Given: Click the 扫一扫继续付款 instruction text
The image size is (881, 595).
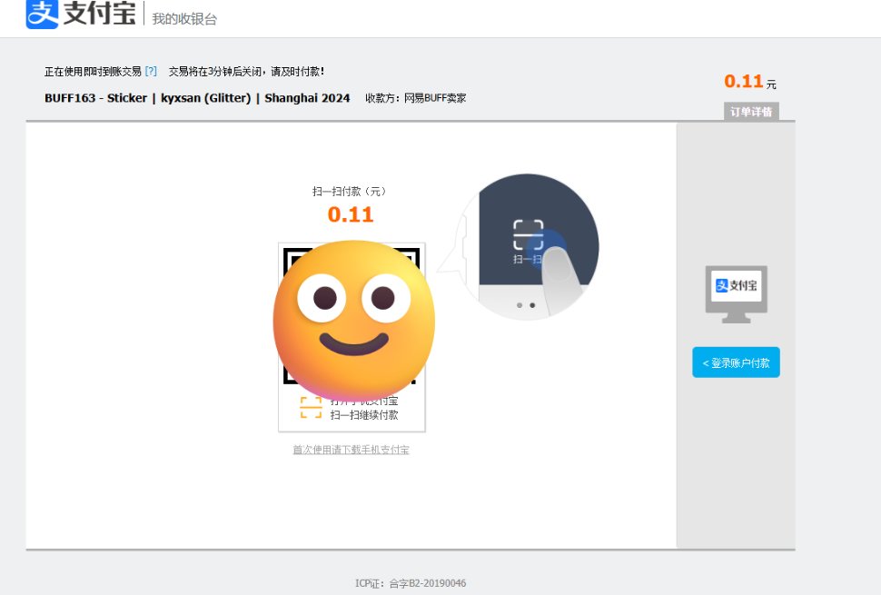Looking at the screenshot, I should [364, 414].
